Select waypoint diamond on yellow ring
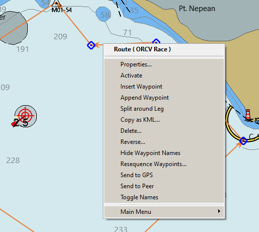The height and width of the screenshot is (232, 259). [243, 140]
